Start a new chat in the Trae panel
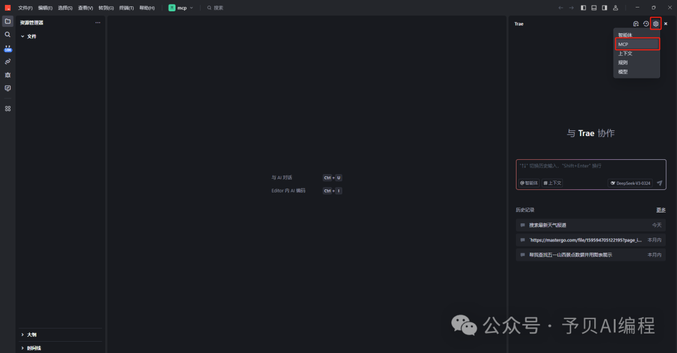Screen dimensions: 677x353 pos(636,24)
